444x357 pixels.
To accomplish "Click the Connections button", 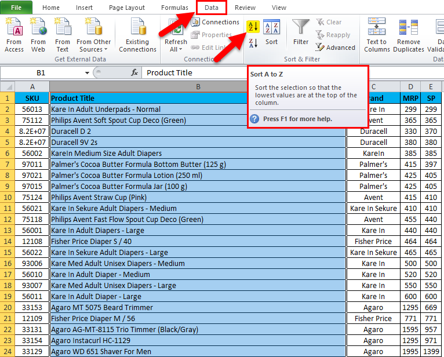I will pos(215,22).
